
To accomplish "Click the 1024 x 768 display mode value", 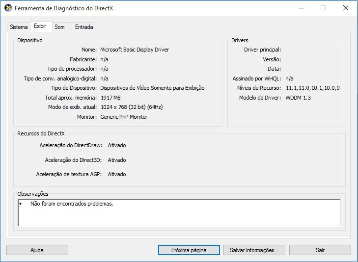I will tap(132, 107).
